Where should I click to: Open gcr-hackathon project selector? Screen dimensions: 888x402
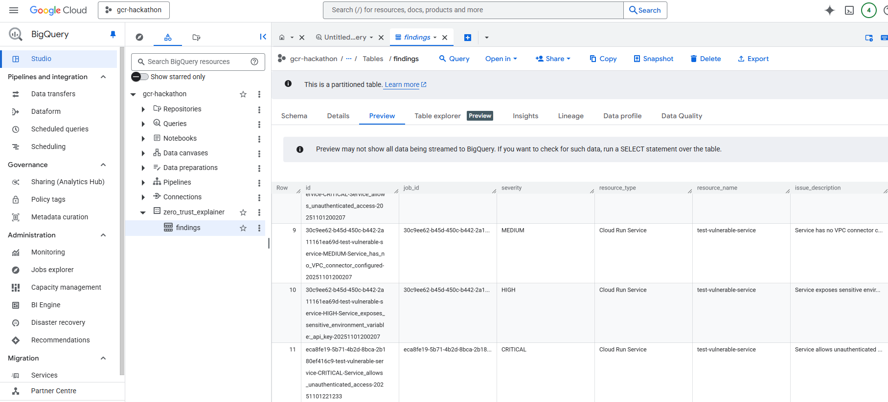pos(134,10)
